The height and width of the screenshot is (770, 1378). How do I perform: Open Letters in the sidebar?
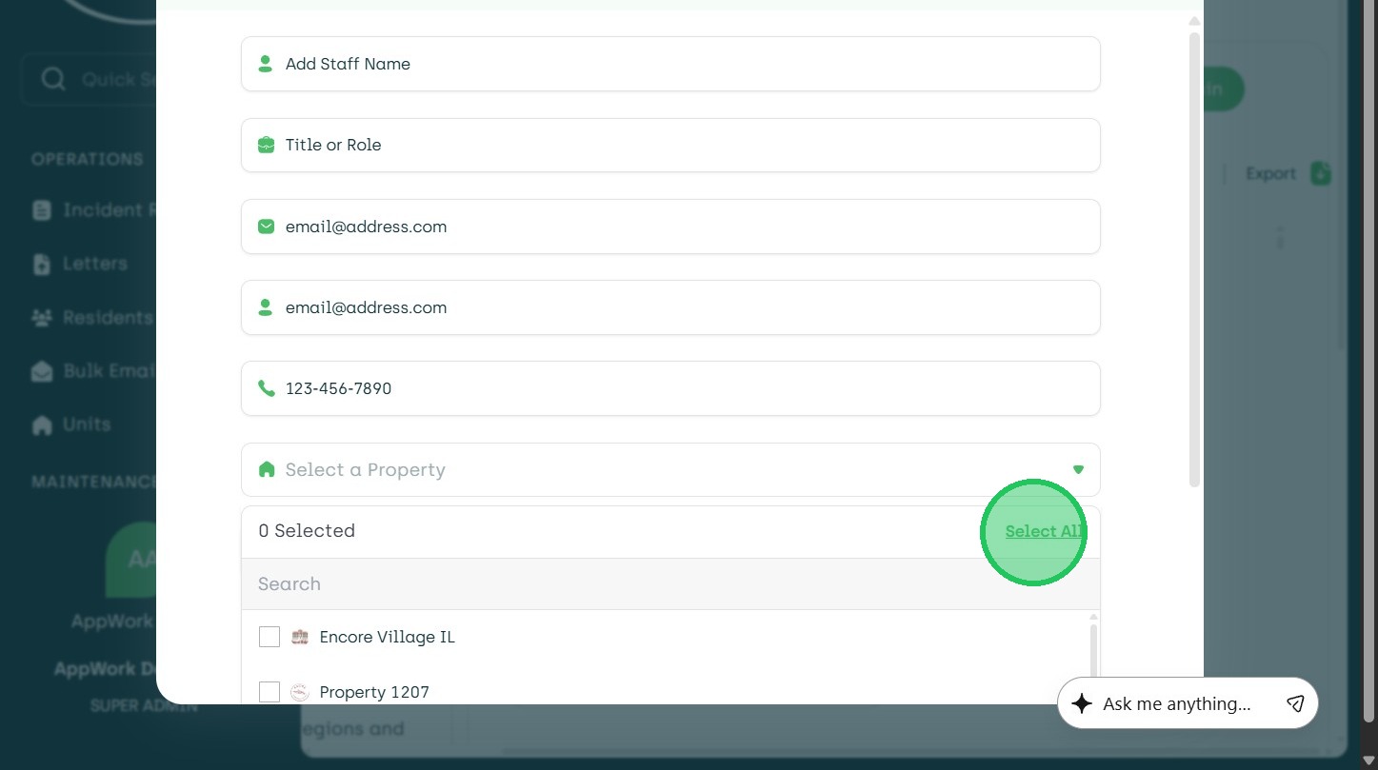coord(80,264)
